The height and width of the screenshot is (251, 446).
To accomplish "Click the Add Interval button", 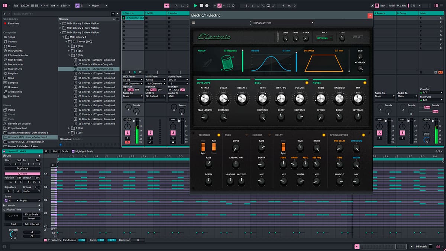I will click(x=32, y=224).
